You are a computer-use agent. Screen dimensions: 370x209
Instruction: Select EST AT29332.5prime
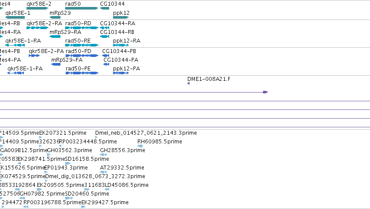(103, 172)
